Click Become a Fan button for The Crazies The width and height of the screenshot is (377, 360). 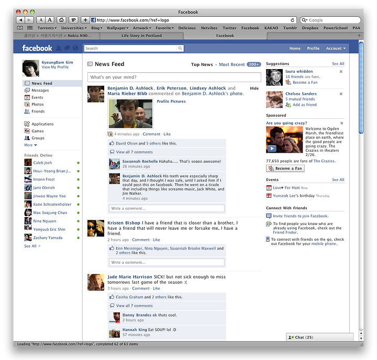[285, 168]
